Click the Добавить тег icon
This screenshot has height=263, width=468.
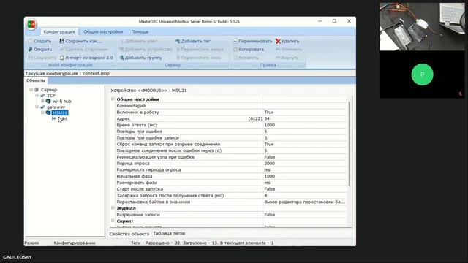pos(178,41)
